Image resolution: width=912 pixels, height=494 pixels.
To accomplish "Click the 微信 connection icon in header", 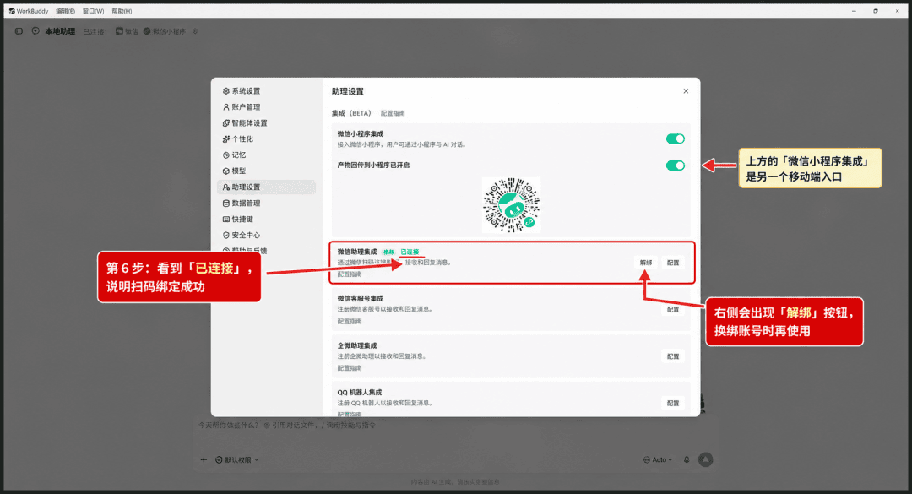I will [x=119, y=31].
